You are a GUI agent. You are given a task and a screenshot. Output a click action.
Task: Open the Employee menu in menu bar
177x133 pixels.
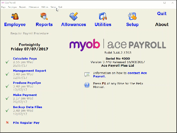pyautogui.click(x=12, y=7)
